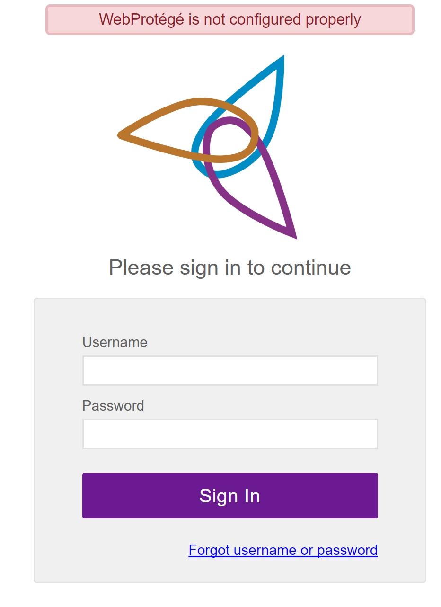Click inside the Password input field
This screenshot has width=441, height=607.
230,433
